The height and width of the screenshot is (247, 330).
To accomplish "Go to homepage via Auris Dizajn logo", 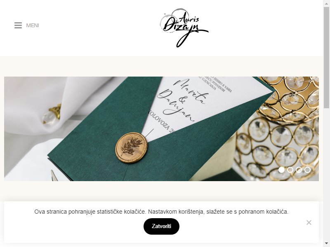I will [184, 28].
